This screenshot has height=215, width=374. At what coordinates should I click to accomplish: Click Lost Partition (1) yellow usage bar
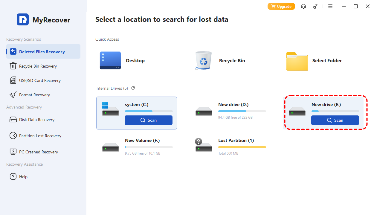pos(242,147)
